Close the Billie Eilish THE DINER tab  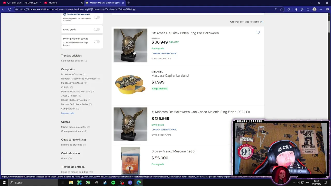pos(41,3)
